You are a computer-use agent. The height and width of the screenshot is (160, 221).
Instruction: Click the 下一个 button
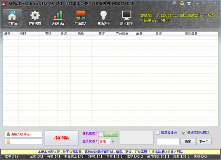pyautogui.click(x=204, y=141)
